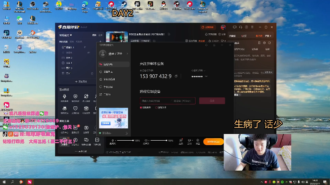Select the first scene tab in scene list

coord(63,42)
